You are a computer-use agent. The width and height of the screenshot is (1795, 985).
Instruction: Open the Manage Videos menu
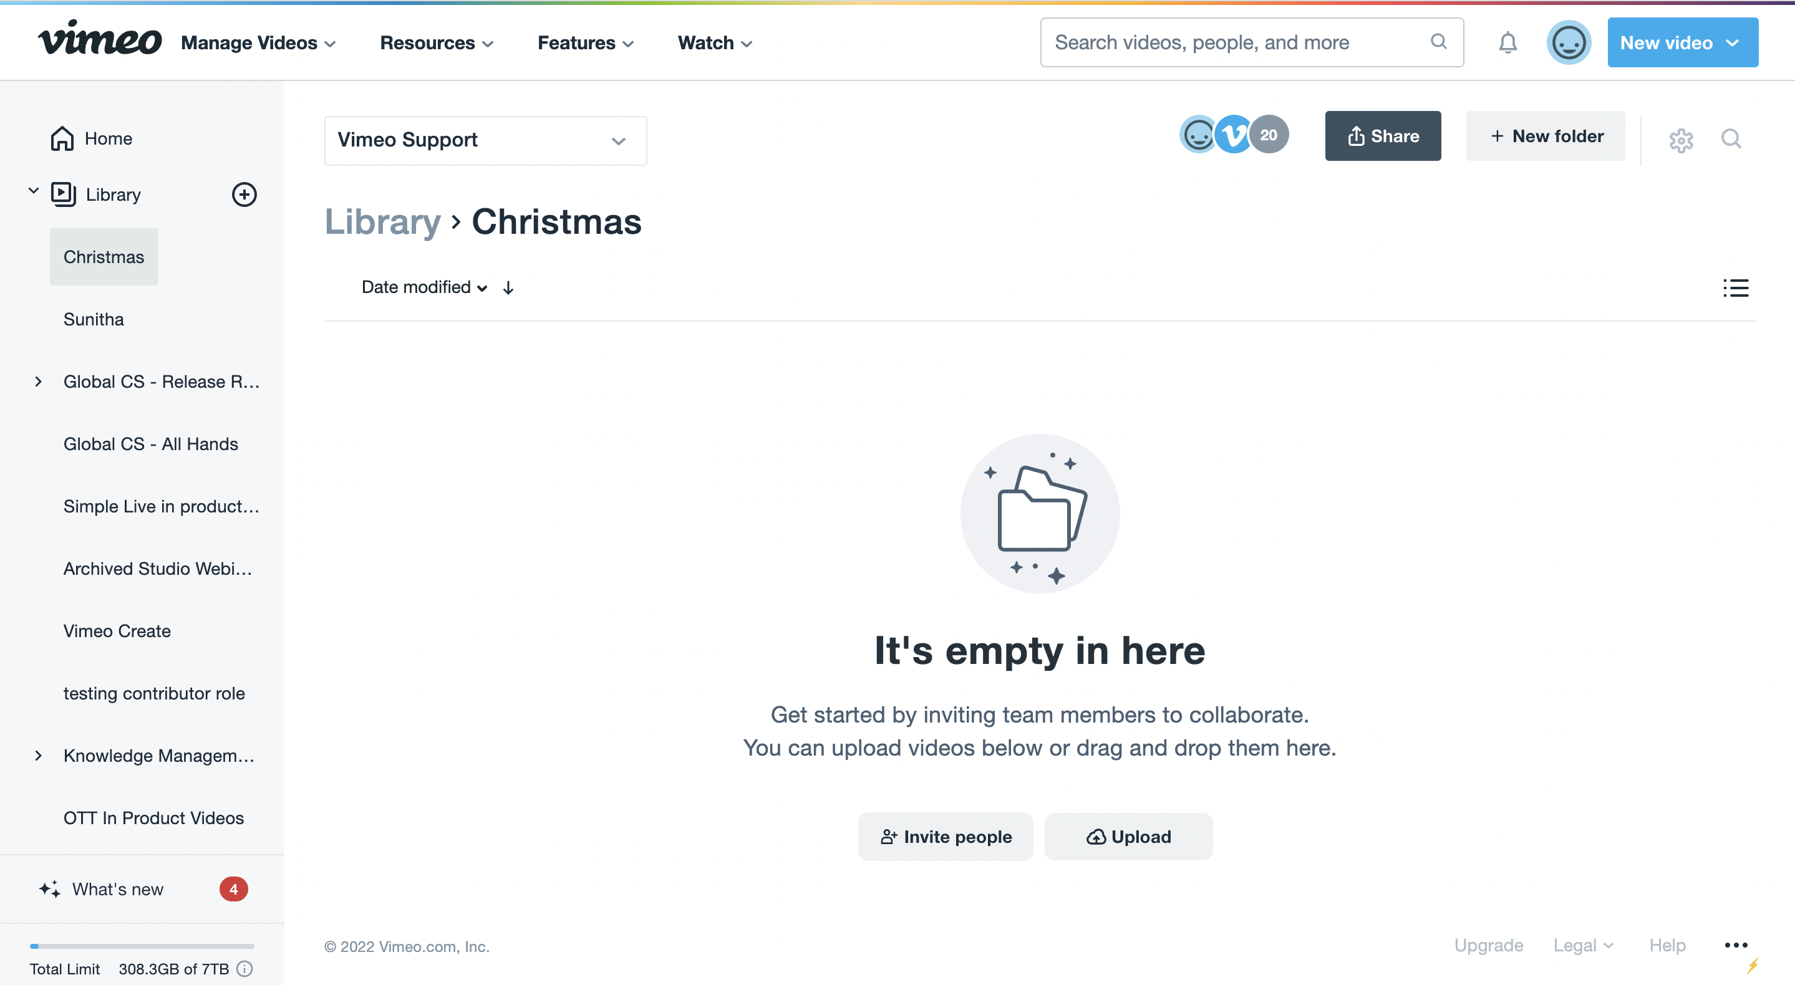[x=258, y=42]
